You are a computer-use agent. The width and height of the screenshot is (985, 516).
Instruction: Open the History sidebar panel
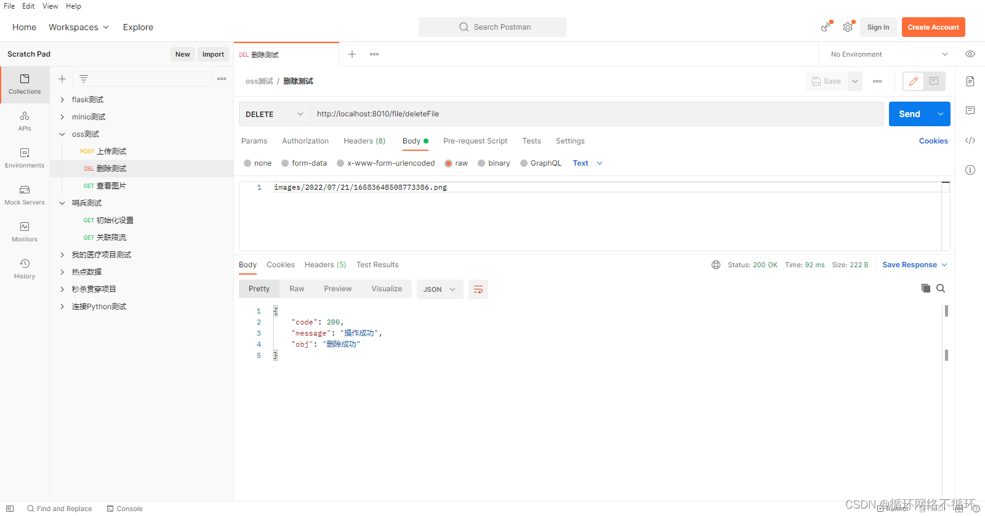pos(25,269)
